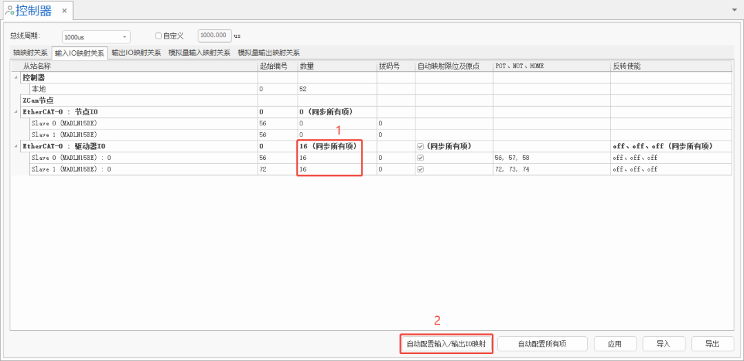The height and width of the screenshot is (361, 744).
Task: Uncheck auto-map checkbox for Slave 1 (MADLN15BE) : 0
Action: 420,169
